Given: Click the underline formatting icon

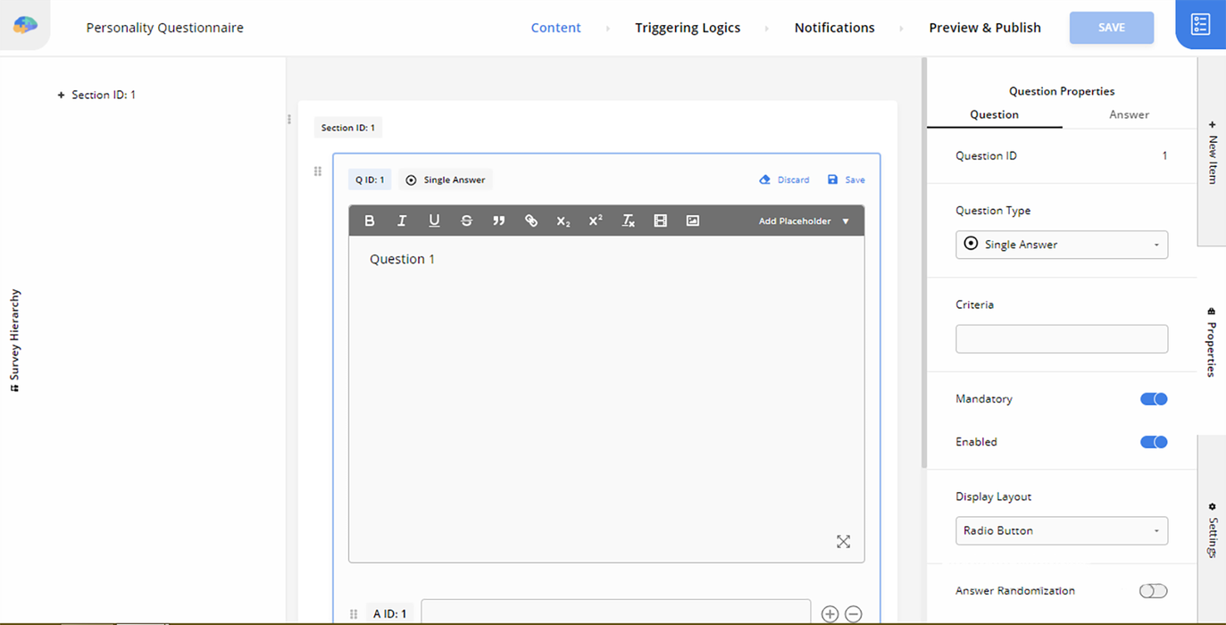Looking at the screenshot, I should [x=434, y=221].
